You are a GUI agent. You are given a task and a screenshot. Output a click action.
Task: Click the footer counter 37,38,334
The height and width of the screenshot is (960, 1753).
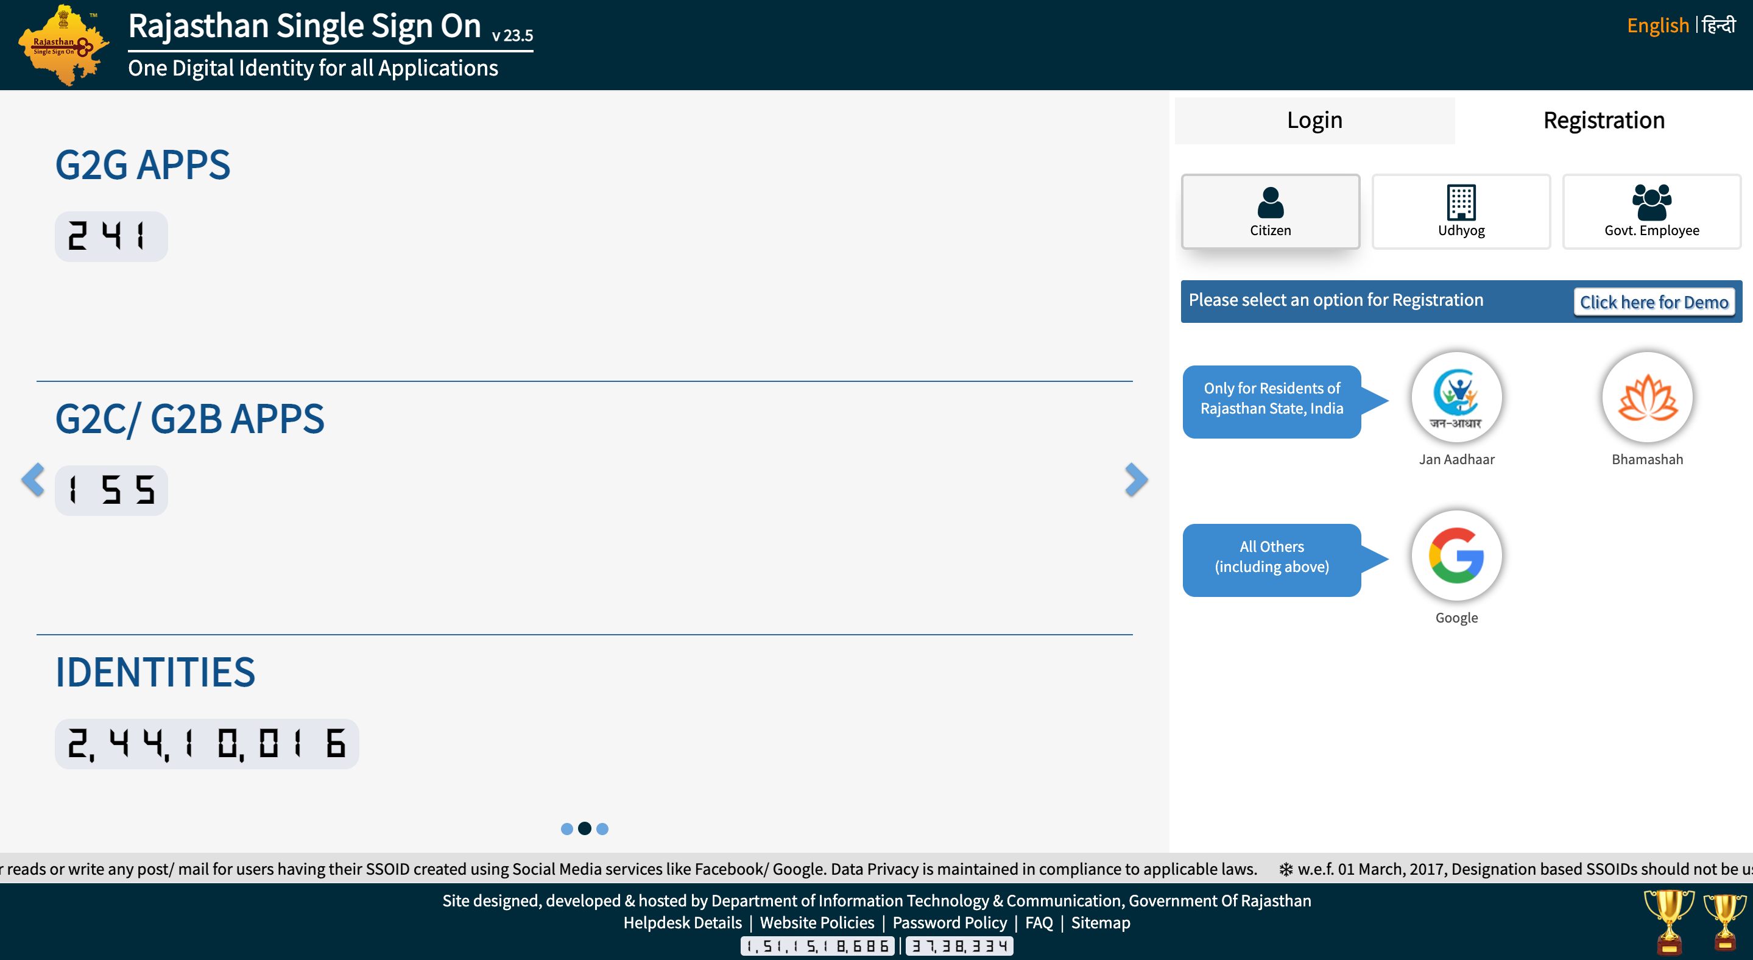959,947
